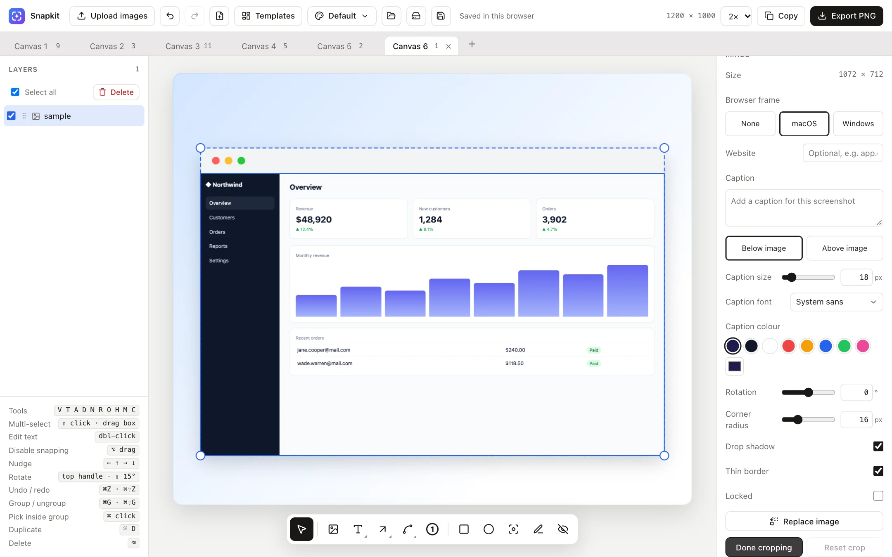This screenshot has width=892, height=557.
Task: Select the numbered step marker tool
Action: pos(432,529)
